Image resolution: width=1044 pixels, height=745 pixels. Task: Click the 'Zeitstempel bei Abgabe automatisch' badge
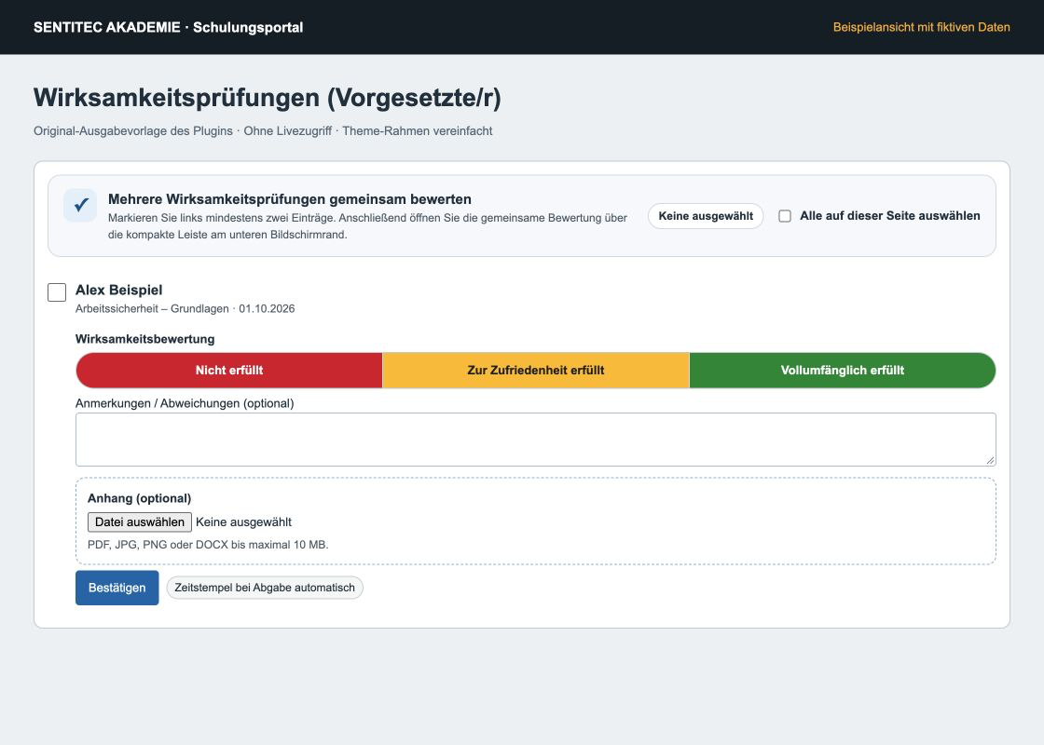click(265, 588)
